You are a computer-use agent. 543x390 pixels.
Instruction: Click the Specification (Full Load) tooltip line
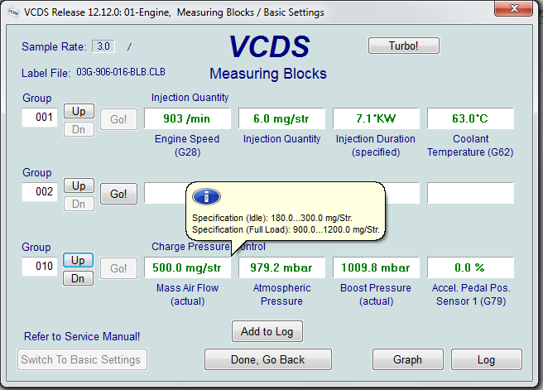286,229
